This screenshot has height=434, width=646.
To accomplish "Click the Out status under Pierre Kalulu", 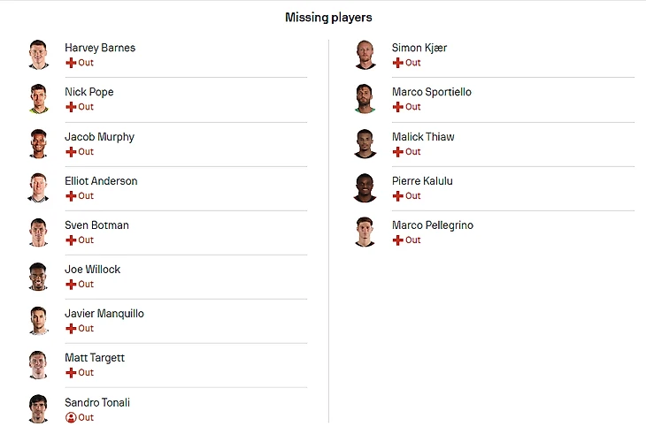I will pyautogui.click(x=413, y=196).
